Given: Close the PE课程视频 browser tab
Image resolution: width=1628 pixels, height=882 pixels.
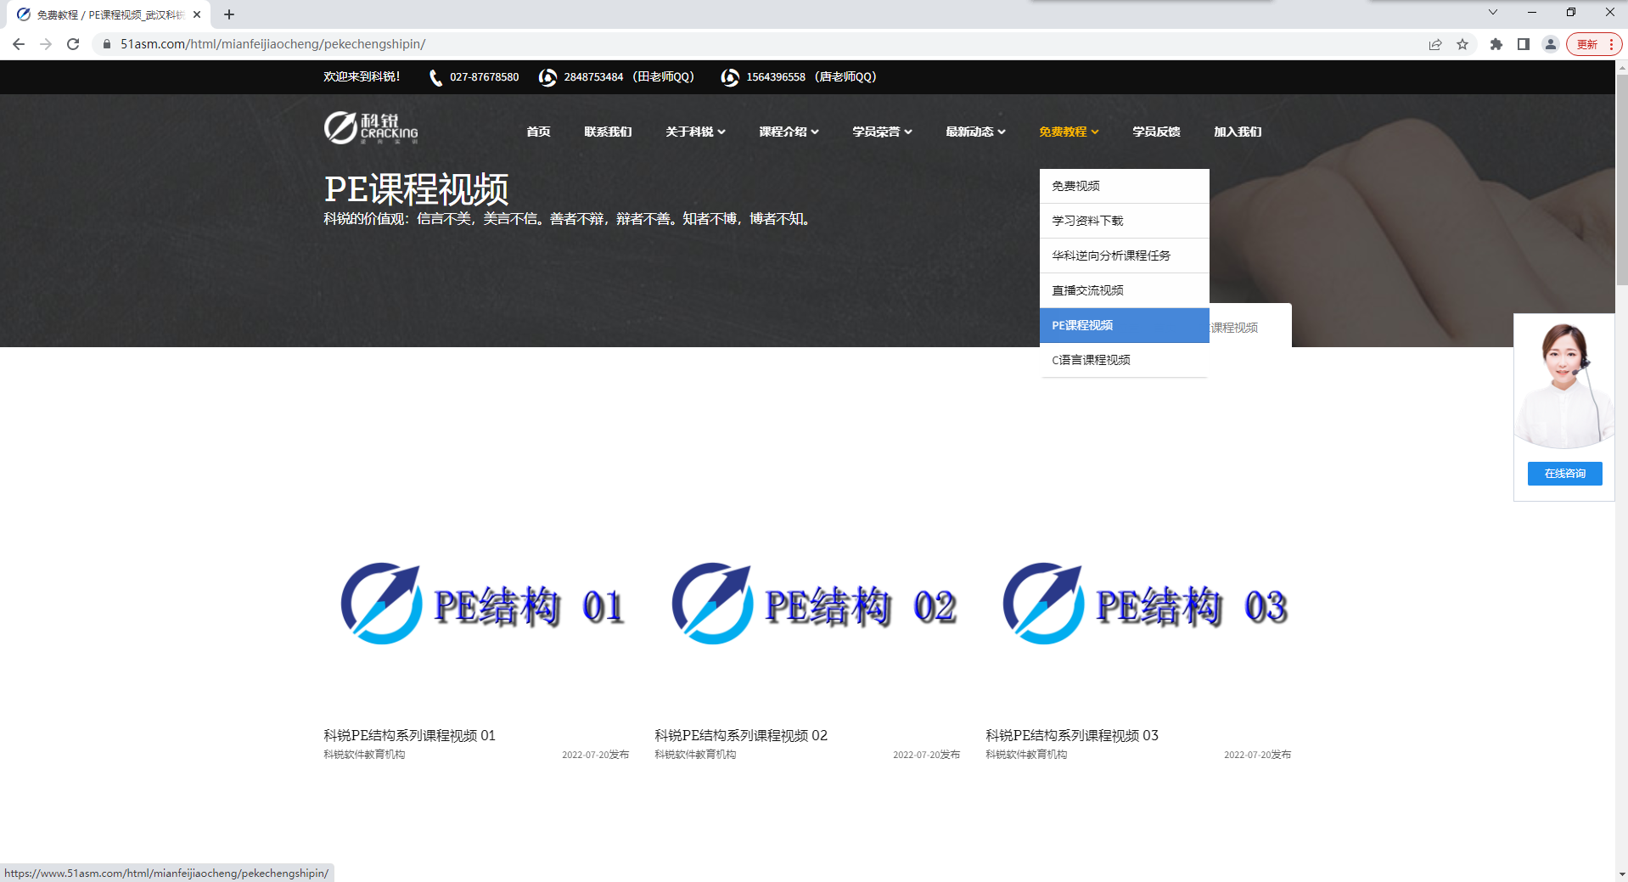Looking at the screenshot, I should (x=197, y=14).
